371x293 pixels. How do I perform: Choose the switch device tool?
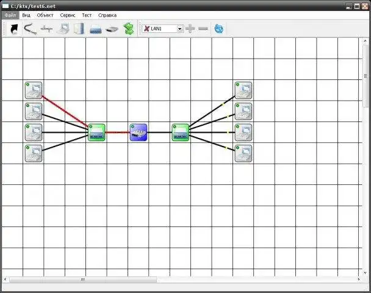click(96, 29)
